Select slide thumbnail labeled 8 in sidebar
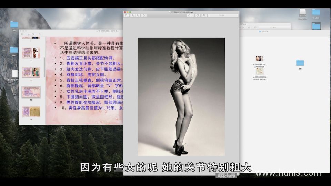Image resolution: width=331 pixels, height=186 pixels. point(31,53)
